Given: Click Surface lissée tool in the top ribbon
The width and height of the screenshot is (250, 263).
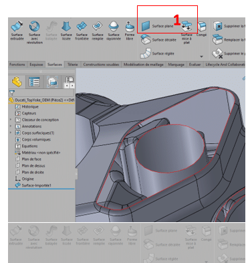Looking at the screenshot, I should 66,31.
